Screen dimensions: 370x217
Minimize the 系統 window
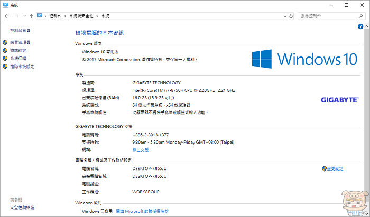331,5
